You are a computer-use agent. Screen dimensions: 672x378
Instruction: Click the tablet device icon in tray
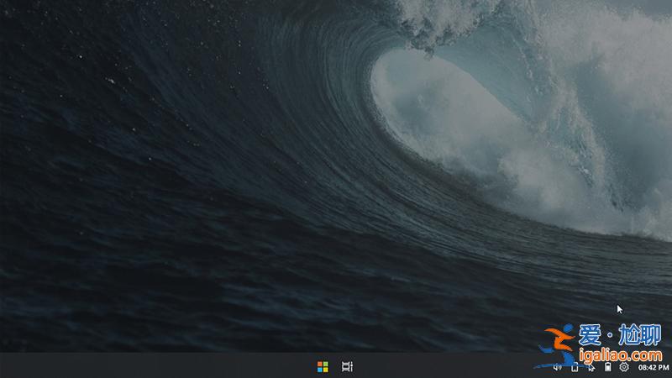pos(575,367)
